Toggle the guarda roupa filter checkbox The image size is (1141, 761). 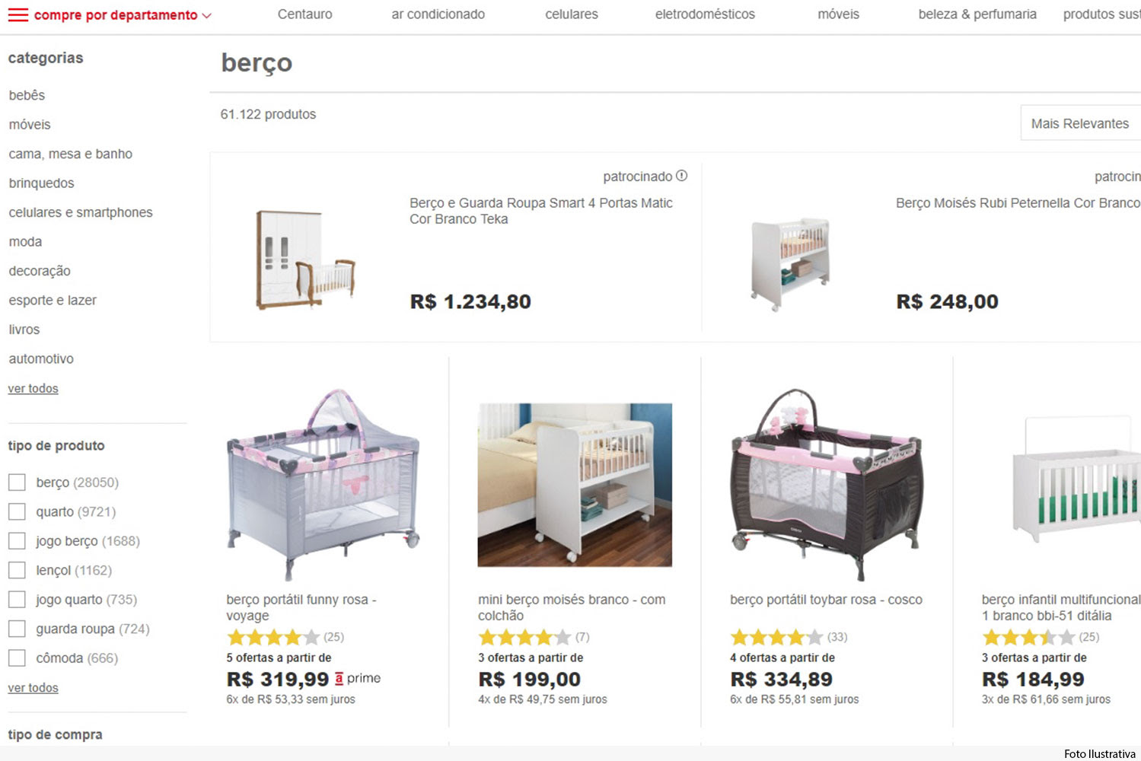click(17, 629)
